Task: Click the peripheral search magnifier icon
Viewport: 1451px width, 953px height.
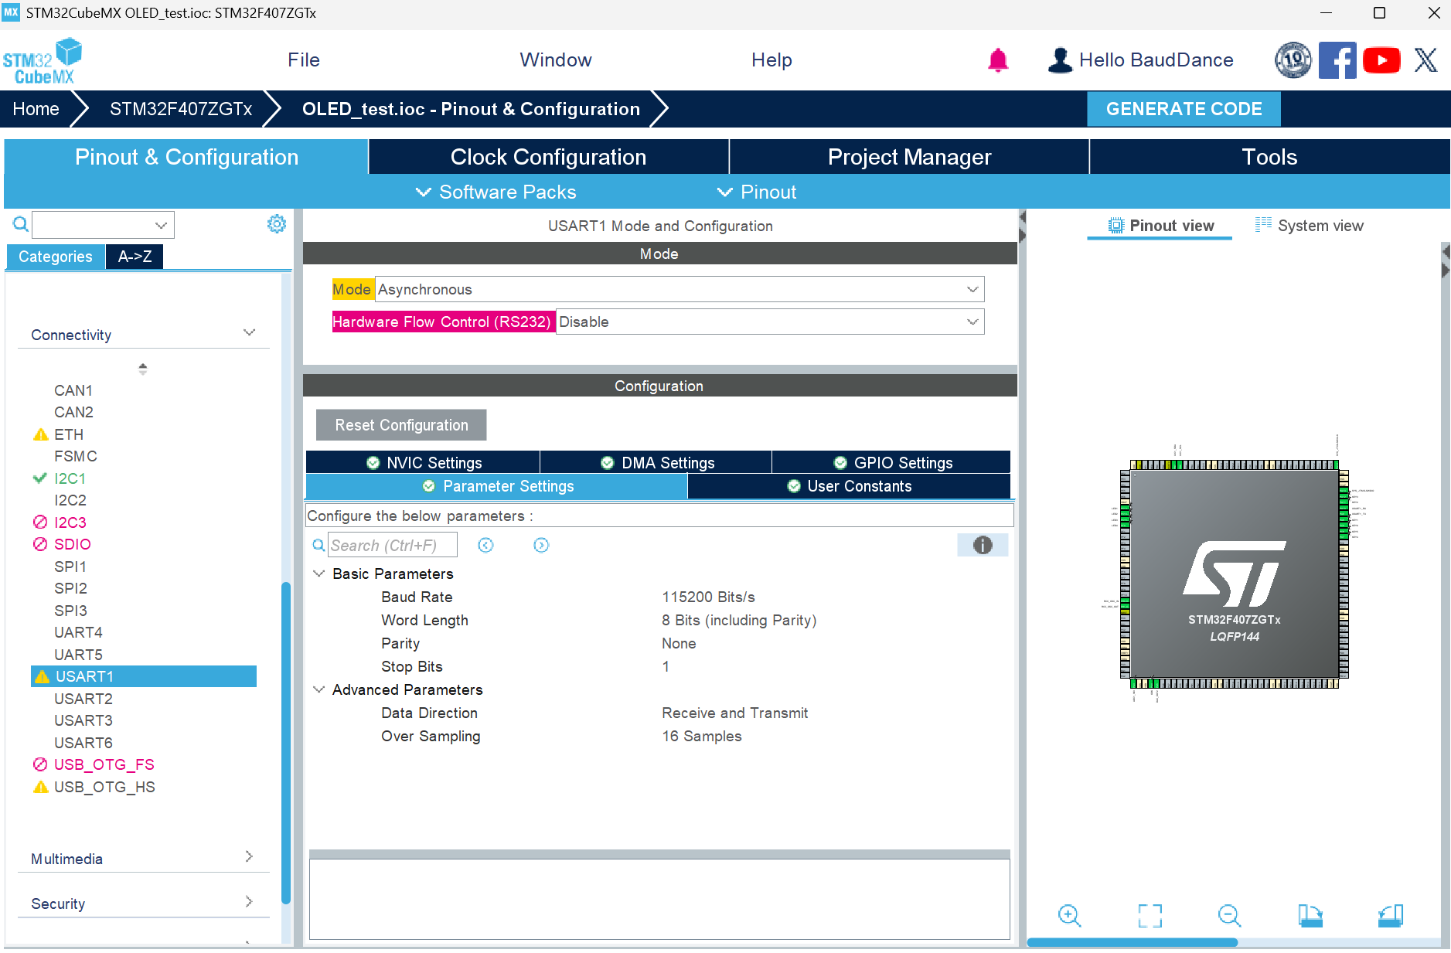Action: pyautogui.click(x=21, y=224)
